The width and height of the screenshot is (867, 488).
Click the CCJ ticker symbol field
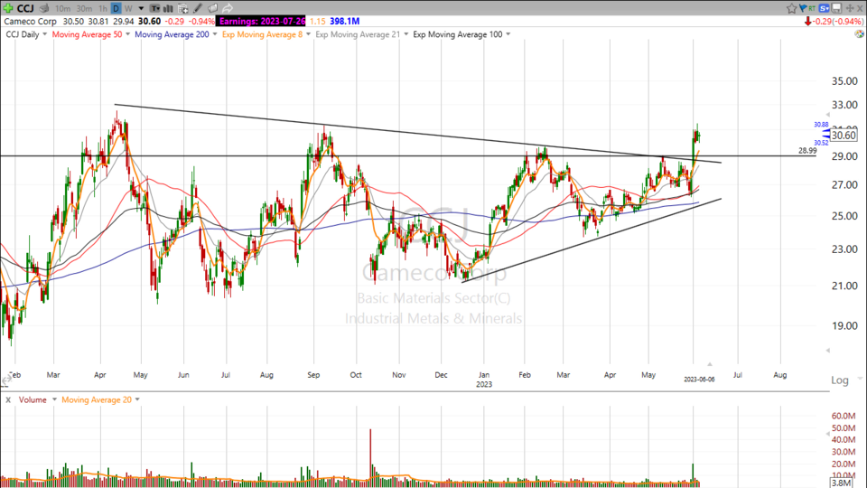25,8
